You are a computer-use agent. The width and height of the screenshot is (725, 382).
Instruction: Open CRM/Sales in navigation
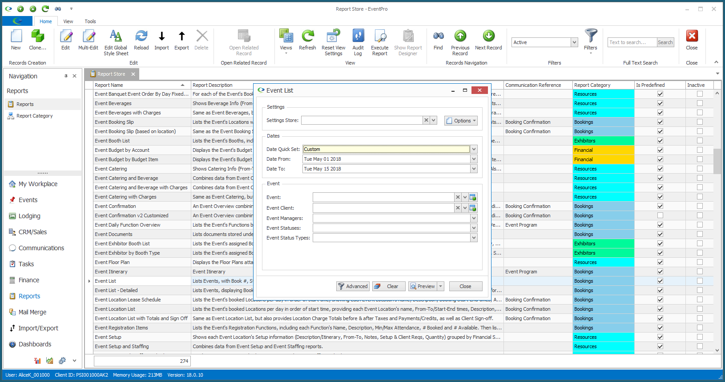(x=32, y=232)
